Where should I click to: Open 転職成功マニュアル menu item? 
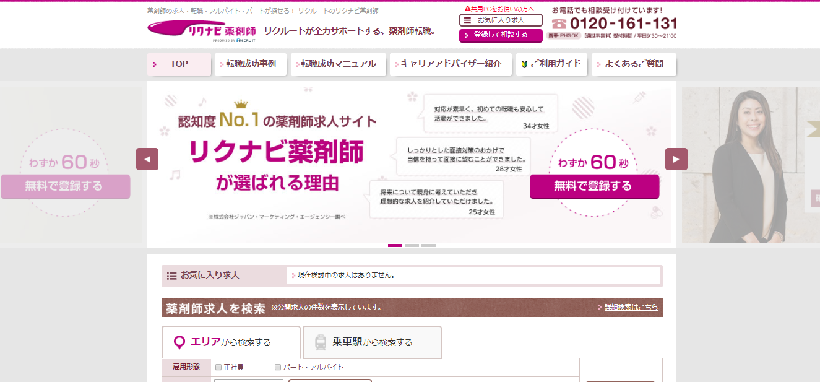click(x=338, y=64)
